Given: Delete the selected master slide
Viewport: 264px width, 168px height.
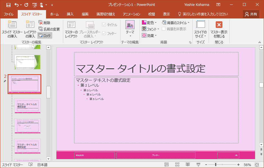Looking at the screenshot, I should pyautogui.click(x=44, y=23).
